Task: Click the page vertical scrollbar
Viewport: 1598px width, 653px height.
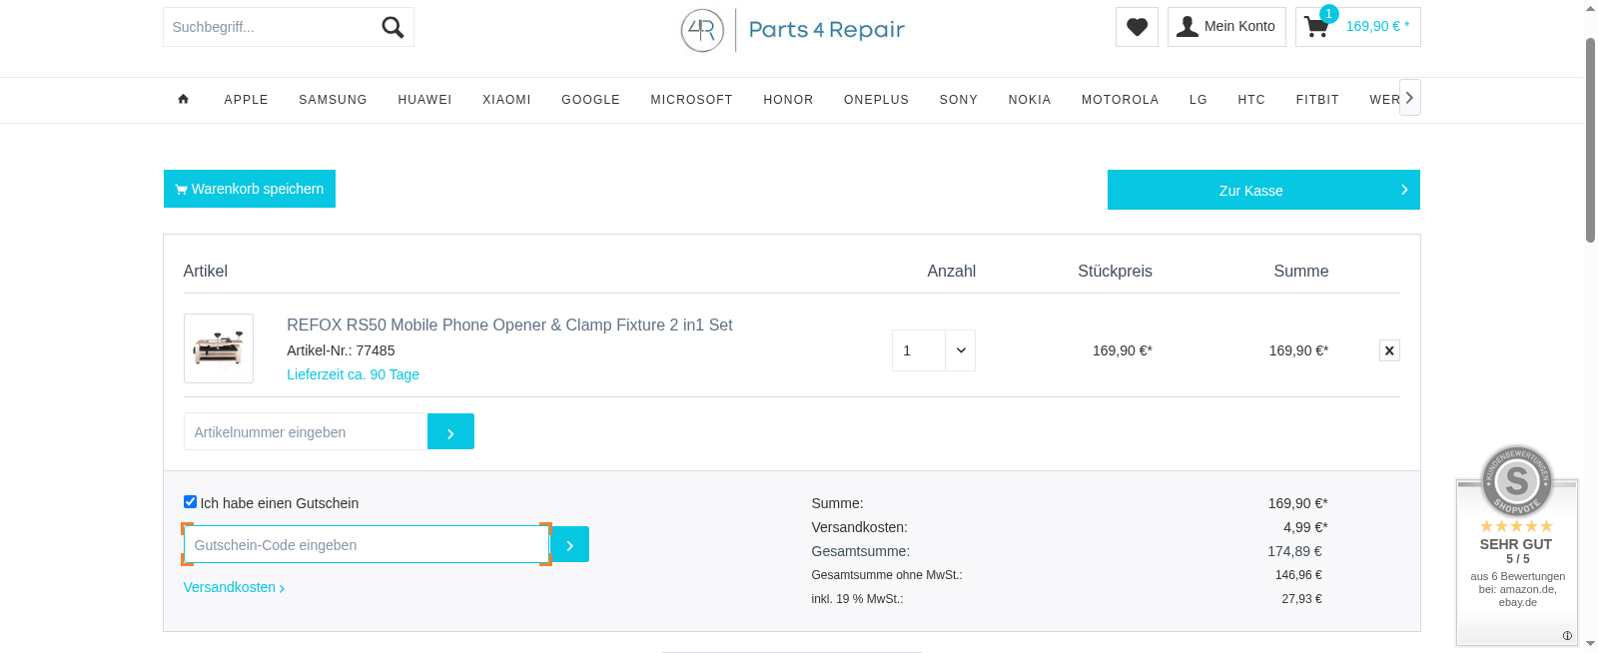Action: (x=1590, y=140)
